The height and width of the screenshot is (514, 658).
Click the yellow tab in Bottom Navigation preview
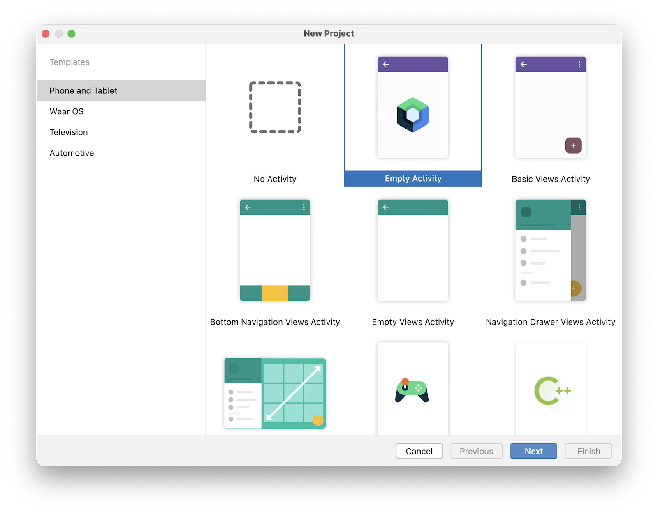275,292
